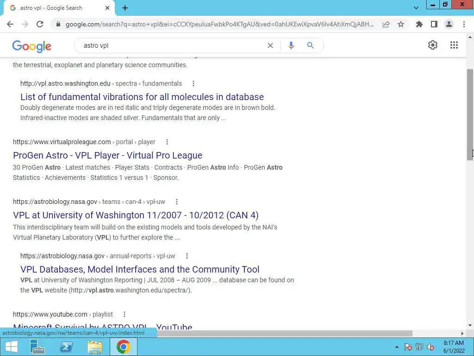
Task: Click the scroll right arrow
Action: [x=462, y=333]
